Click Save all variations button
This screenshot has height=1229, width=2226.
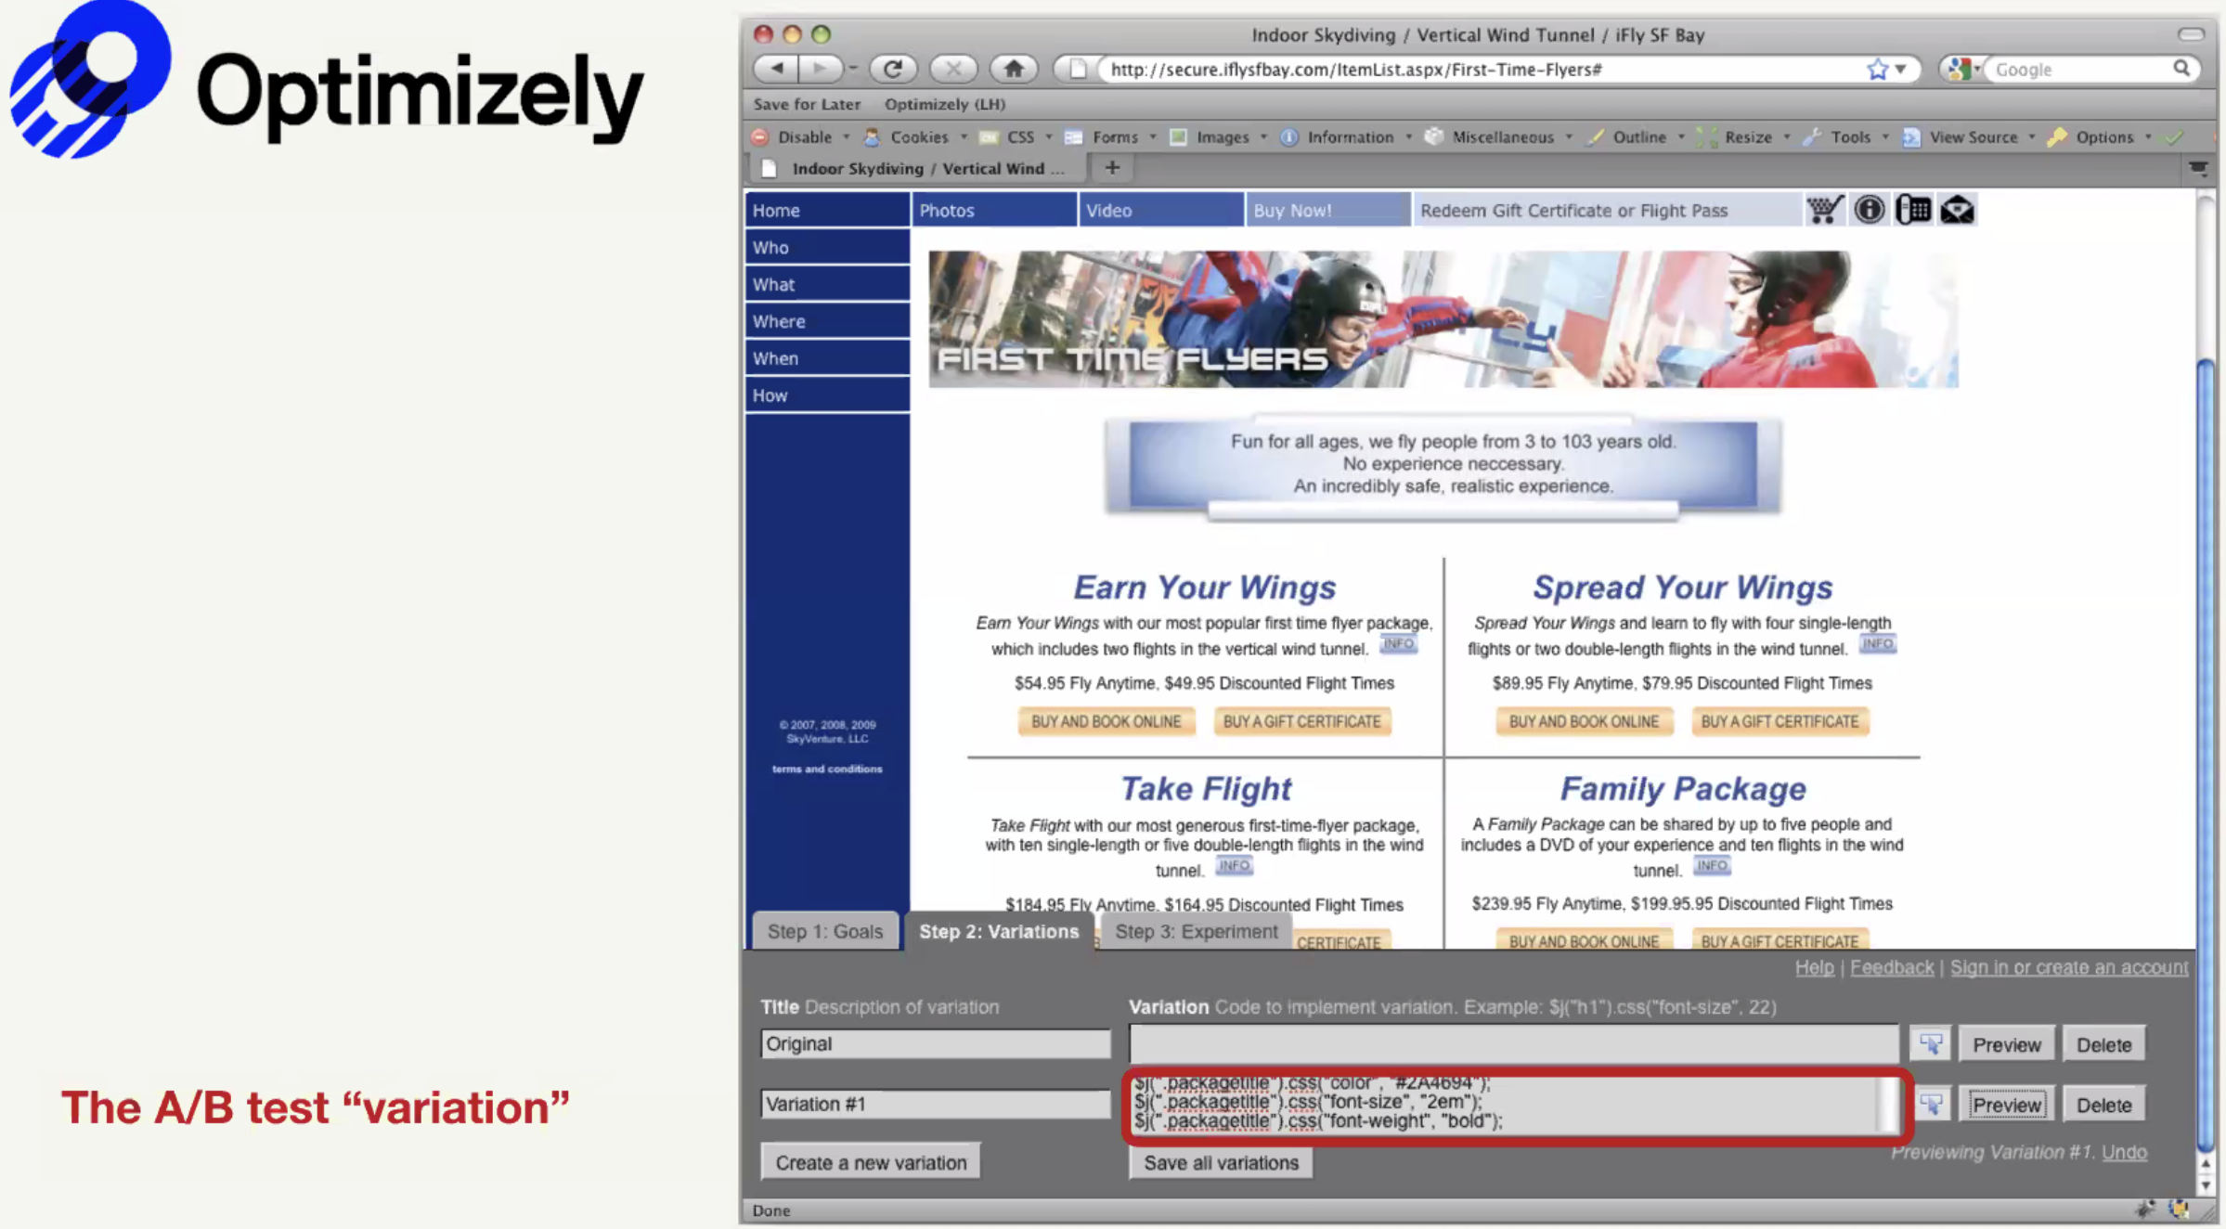click(1221, 1162)
